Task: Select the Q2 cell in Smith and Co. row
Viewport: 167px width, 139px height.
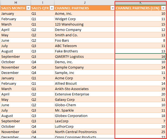Action: [x=43, y=35]
